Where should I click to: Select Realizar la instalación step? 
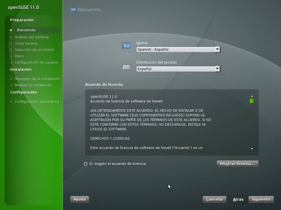(33, 85)
